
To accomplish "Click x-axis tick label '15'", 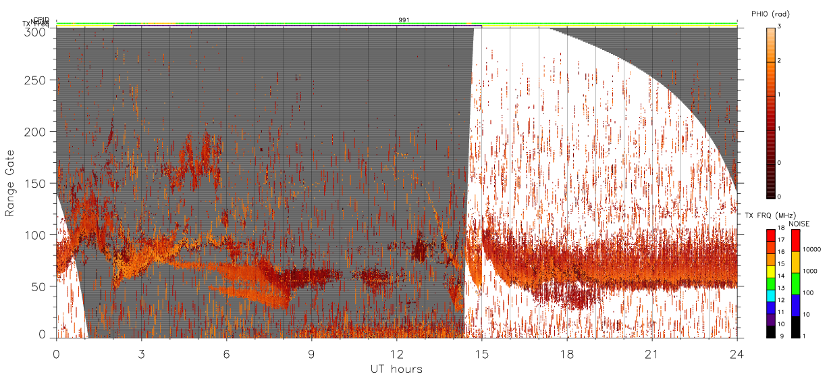I will click(481, 354).
